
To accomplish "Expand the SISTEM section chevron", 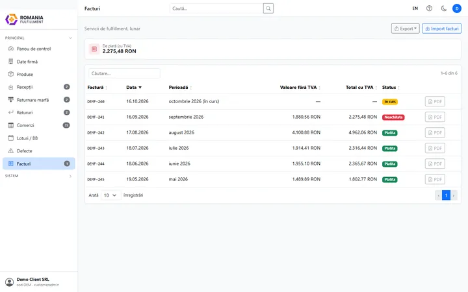I will click(70, 176).
